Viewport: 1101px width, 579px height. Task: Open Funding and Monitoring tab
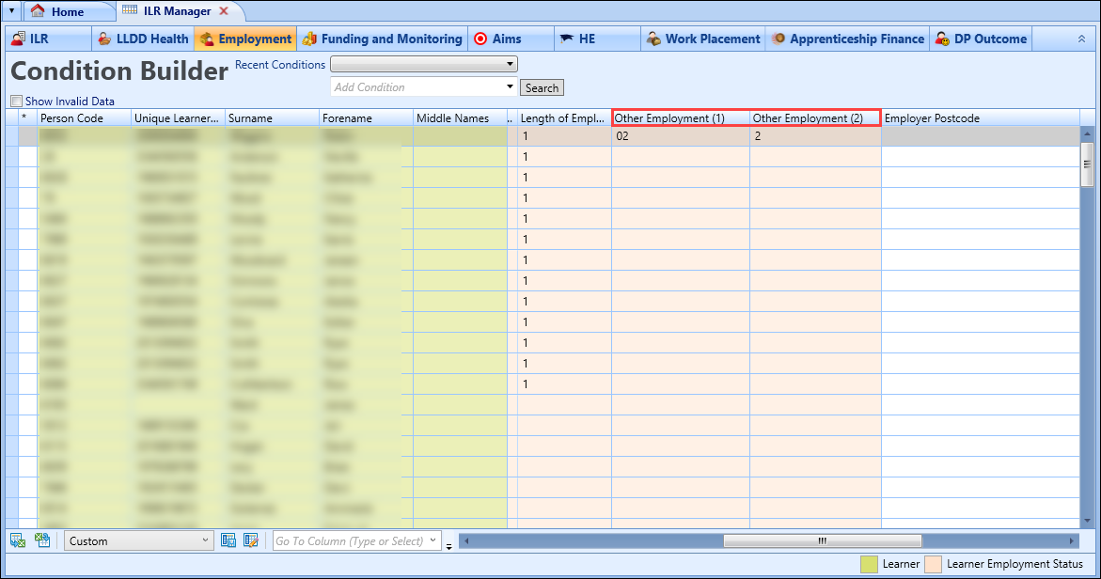[382, 39]
